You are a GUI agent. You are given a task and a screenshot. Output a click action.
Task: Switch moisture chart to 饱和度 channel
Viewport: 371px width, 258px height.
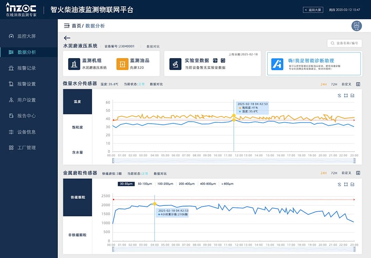(x=77, y=126)
